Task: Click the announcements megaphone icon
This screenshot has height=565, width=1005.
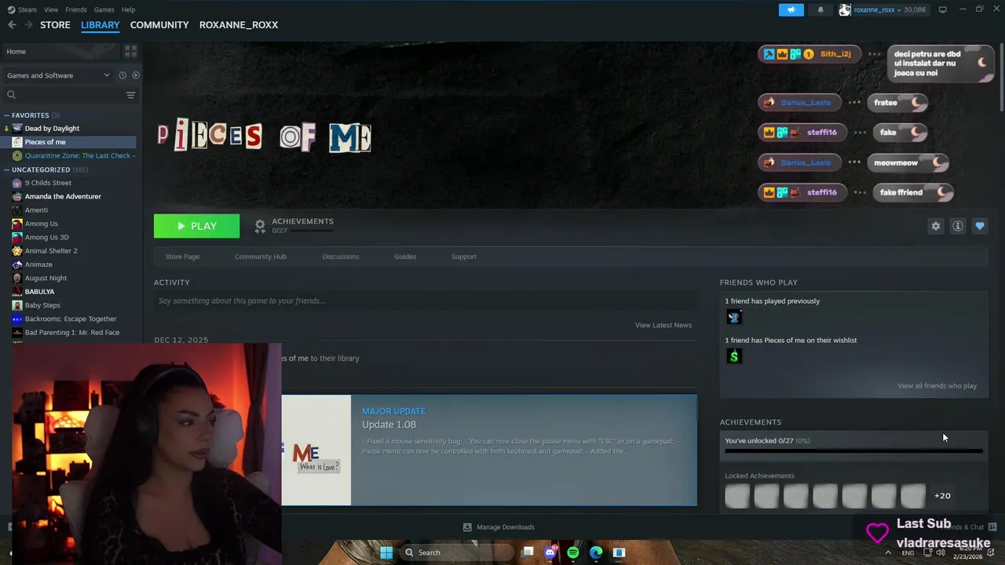Action: (x=791, y=9)
